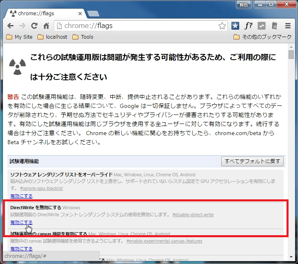This screenshot has height=264, width=298.
Task: Maximize the Chrome window
Action: [271, 5]
